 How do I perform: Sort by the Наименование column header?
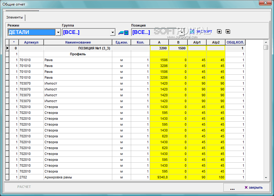pos(78,42)
